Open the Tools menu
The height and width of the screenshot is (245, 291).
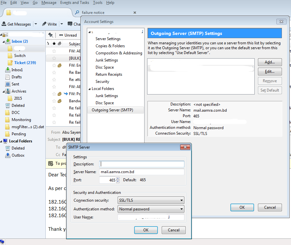tap(98, 3)
